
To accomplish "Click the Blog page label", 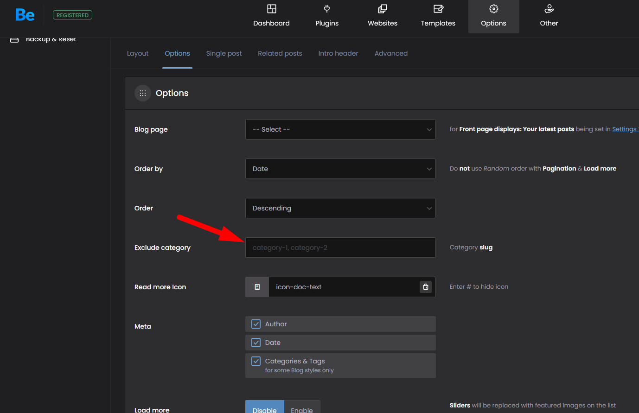I will (x=151, y=129).
